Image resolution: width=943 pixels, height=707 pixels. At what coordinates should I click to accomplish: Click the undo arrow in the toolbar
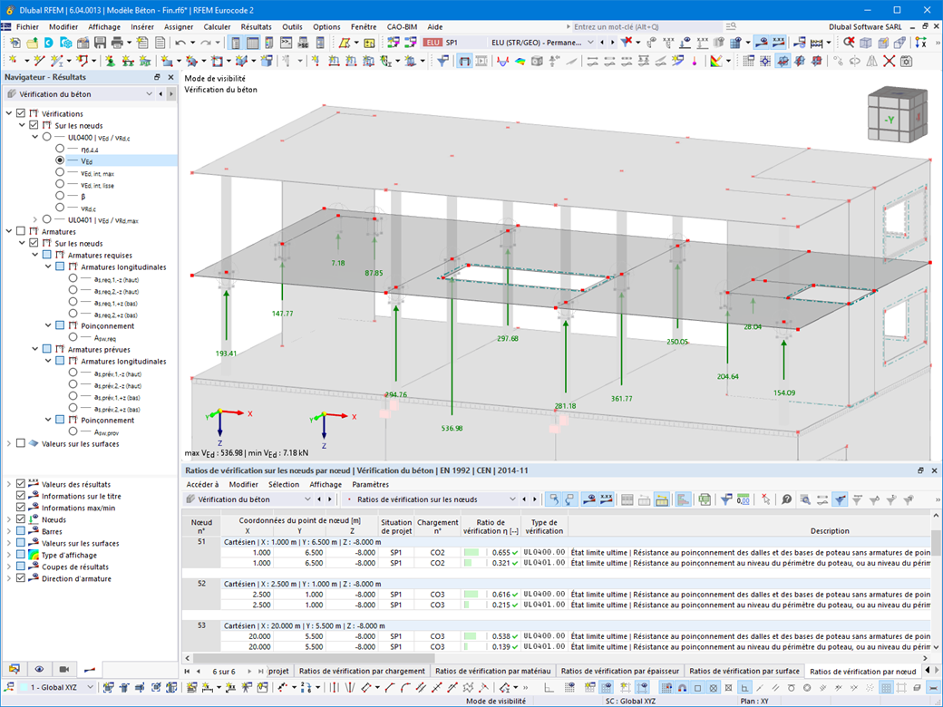(180, 43)
